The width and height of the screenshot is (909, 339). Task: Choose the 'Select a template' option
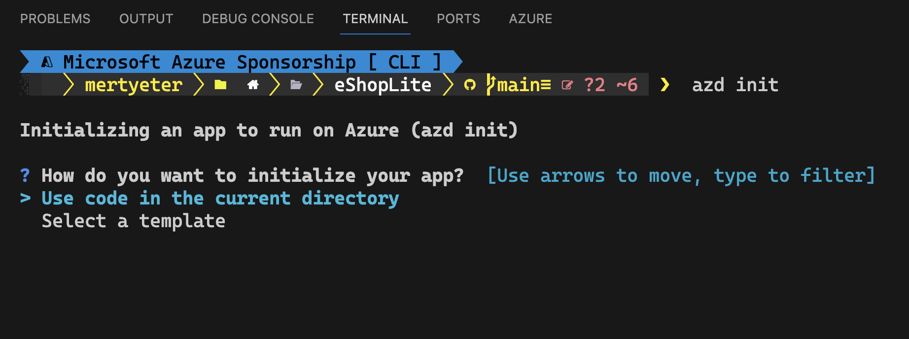(x=134, y=221)
